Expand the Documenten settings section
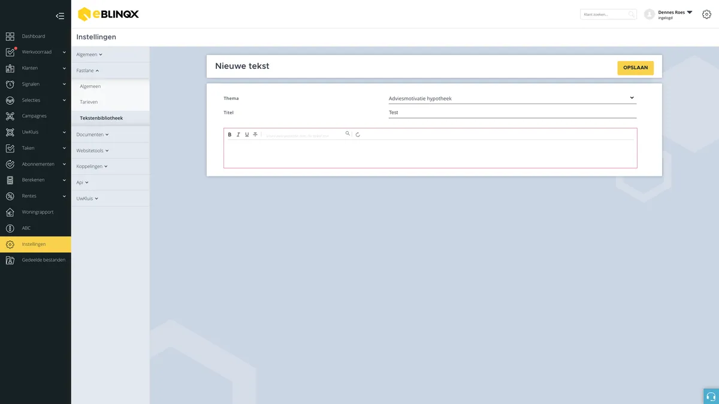 tap(92, 135)
